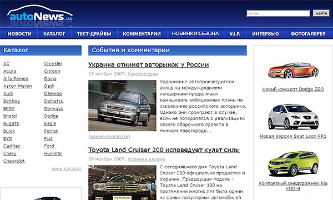Open the ИНТЕРВЬЮ menu item
Viewport: 333px width, 200px height.
tap(265, 33)
